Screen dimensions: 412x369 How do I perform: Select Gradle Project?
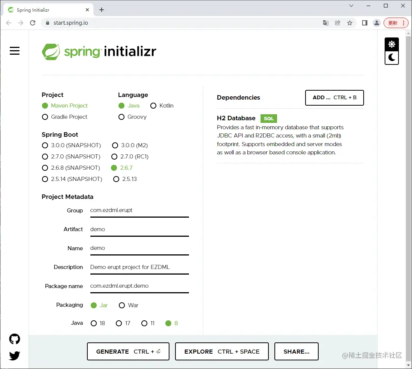(64, 117)
